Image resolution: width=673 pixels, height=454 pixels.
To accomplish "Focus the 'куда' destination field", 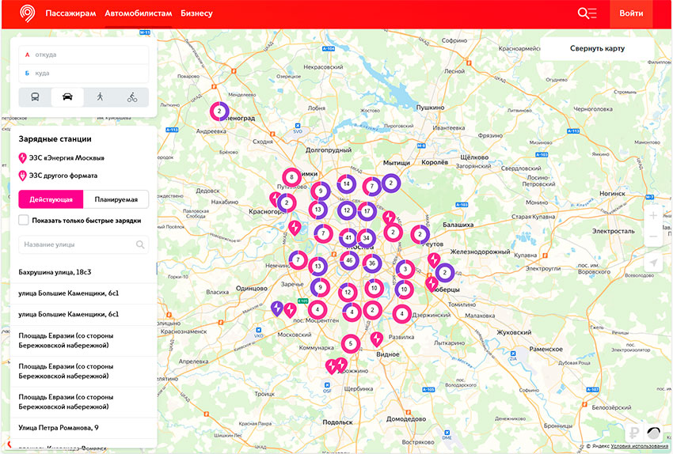I will tap(84, 74).
